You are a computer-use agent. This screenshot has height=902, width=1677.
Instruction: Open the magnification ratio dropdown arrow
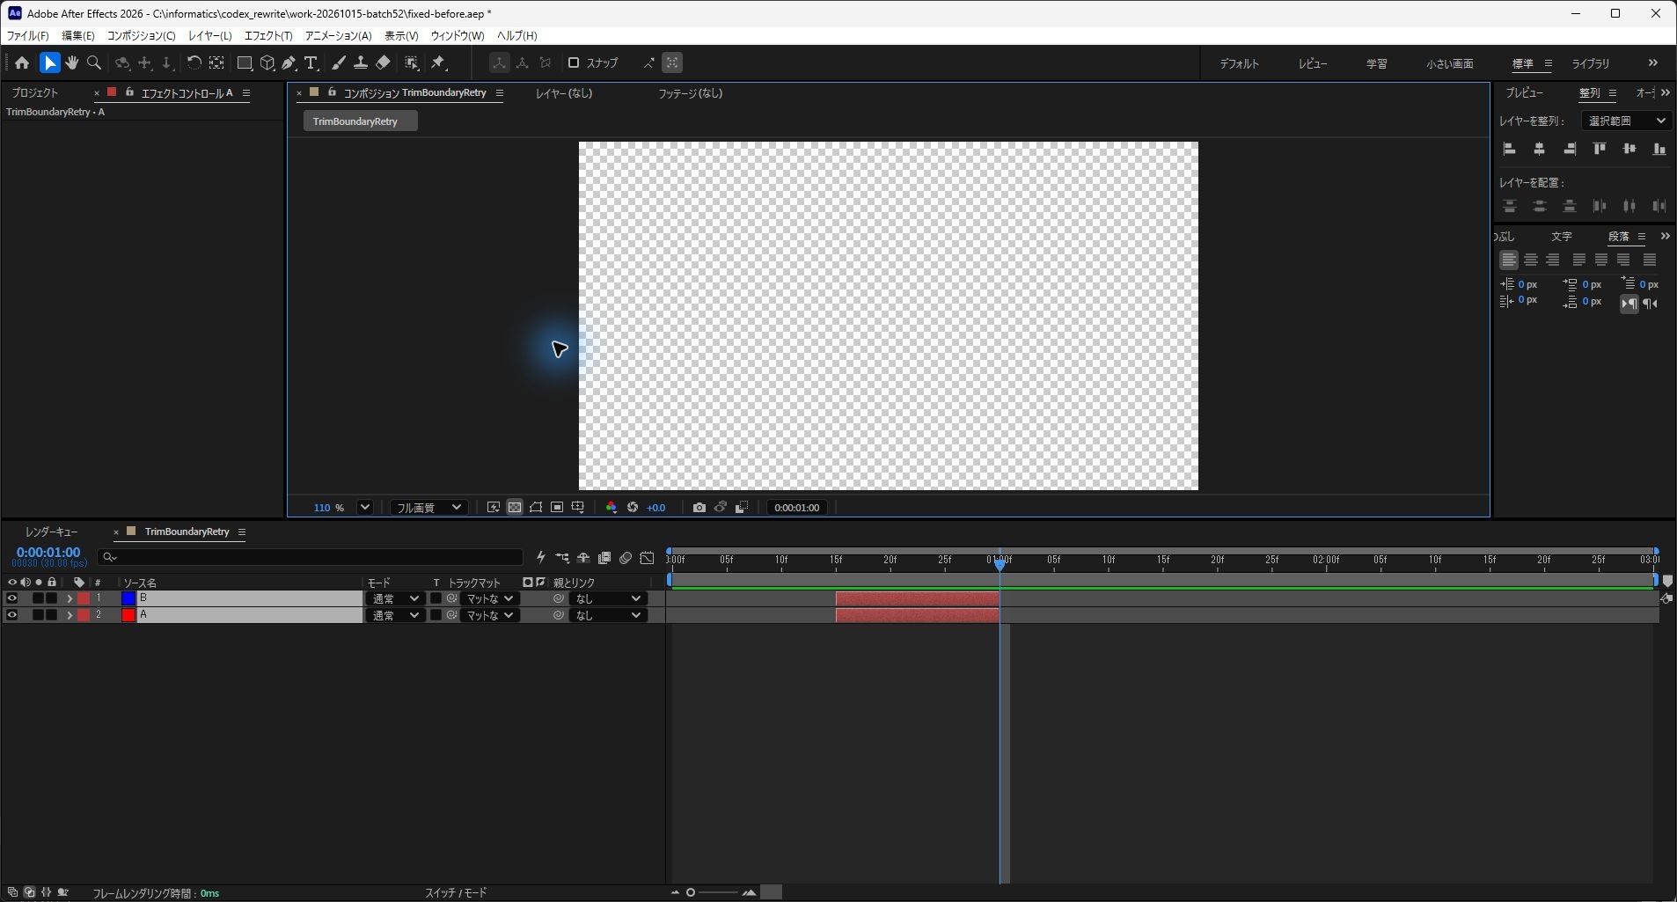(365, 507)
